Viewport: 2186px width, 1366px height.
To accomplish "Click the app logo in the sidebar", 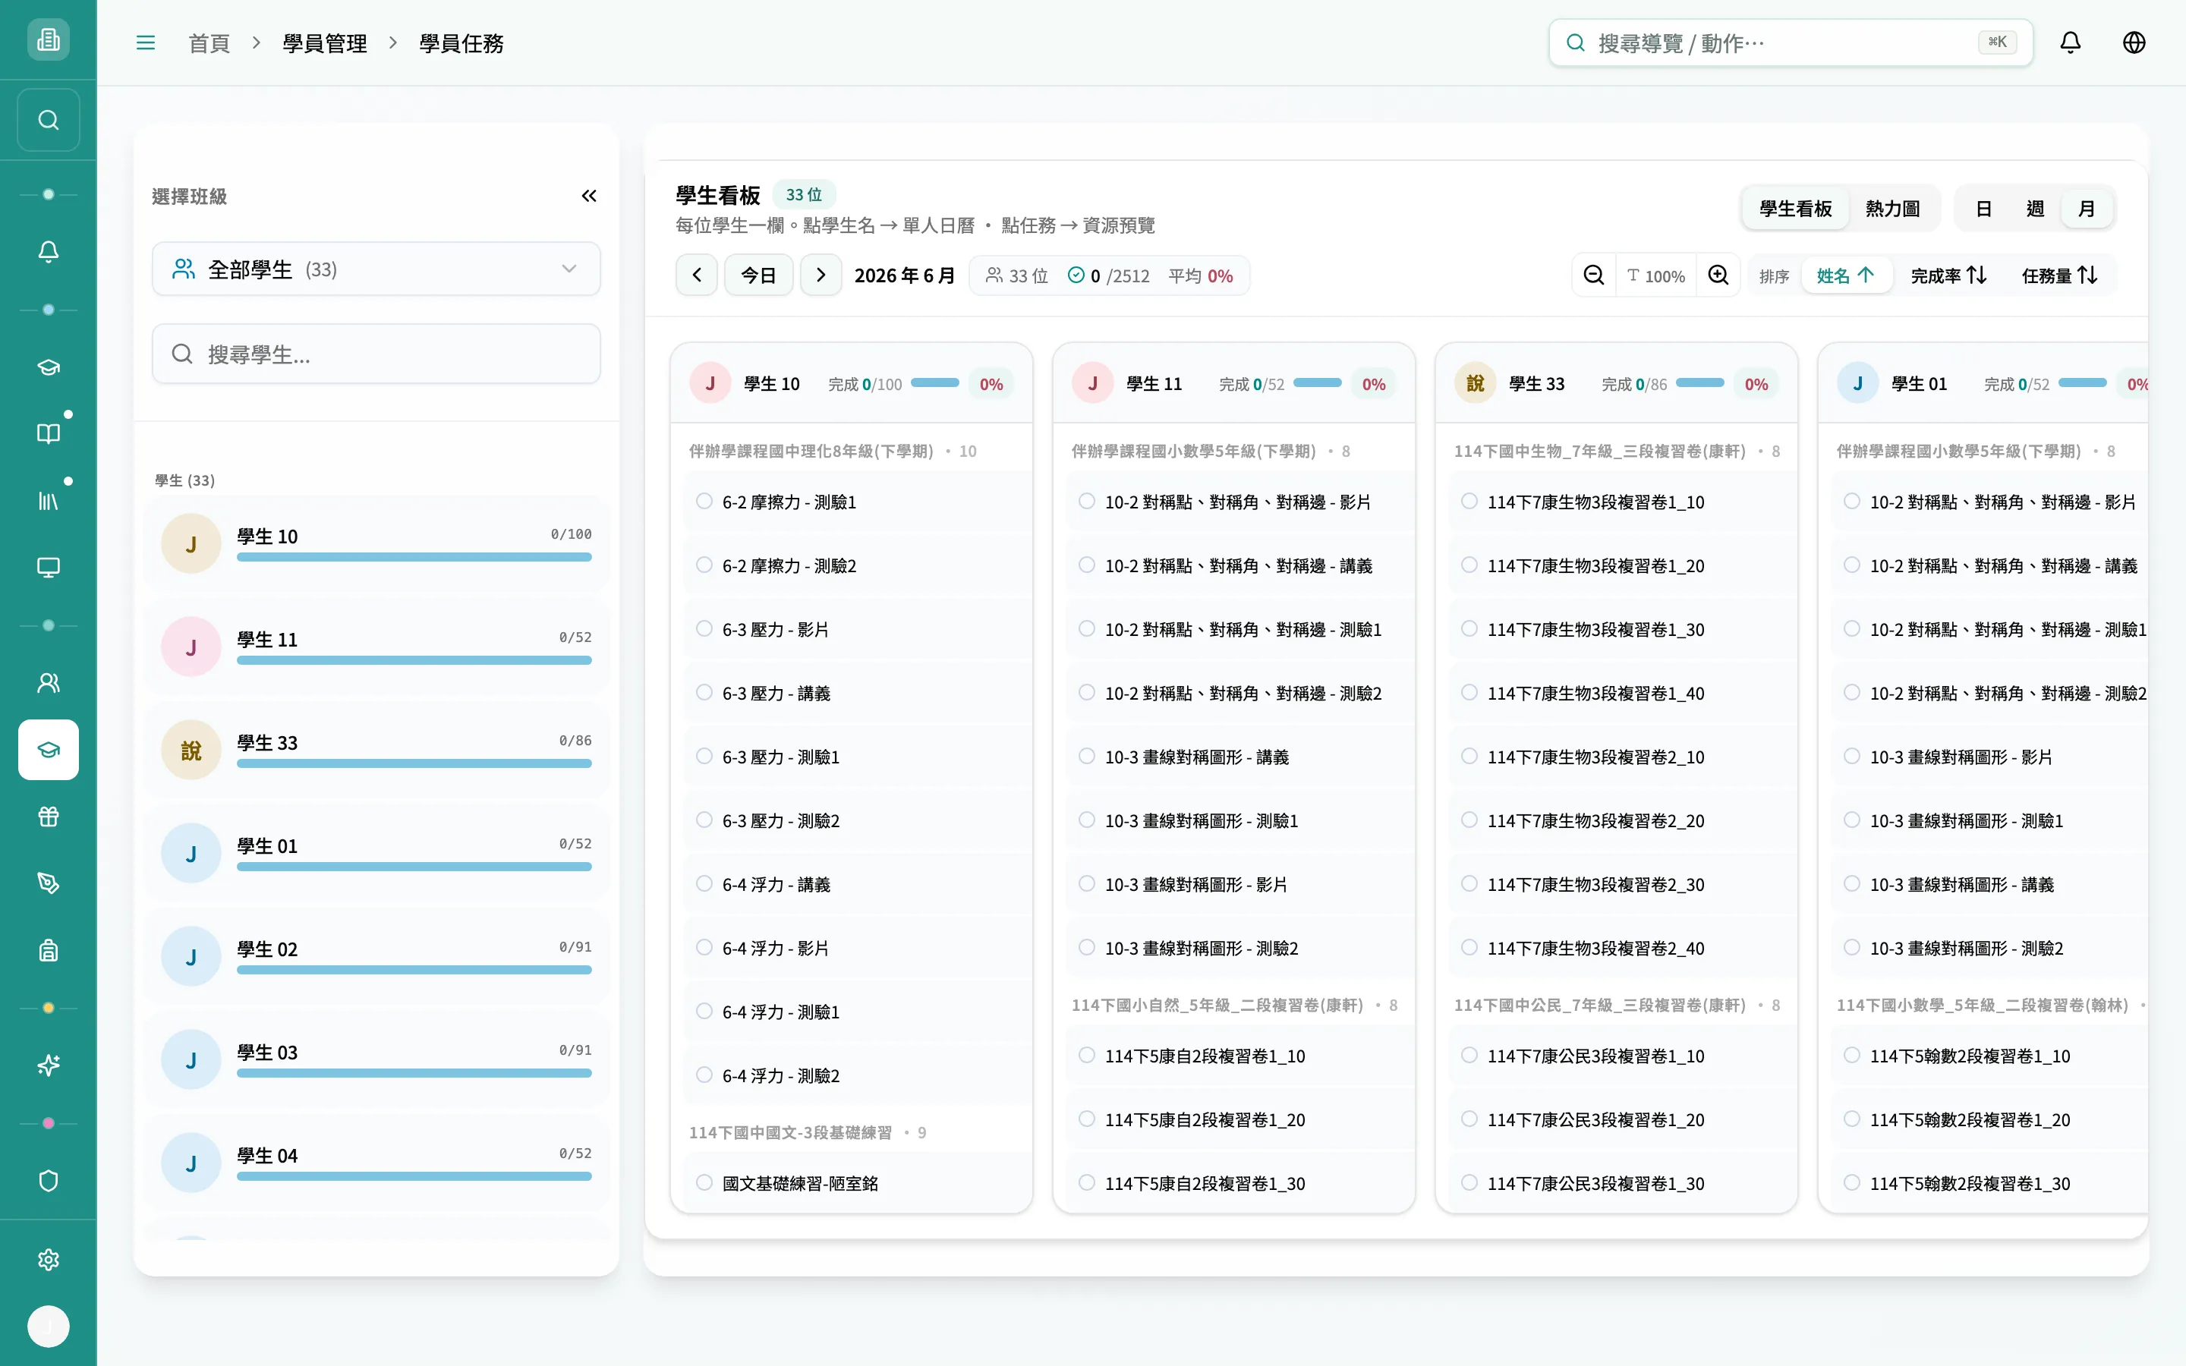I will (48, 39).
